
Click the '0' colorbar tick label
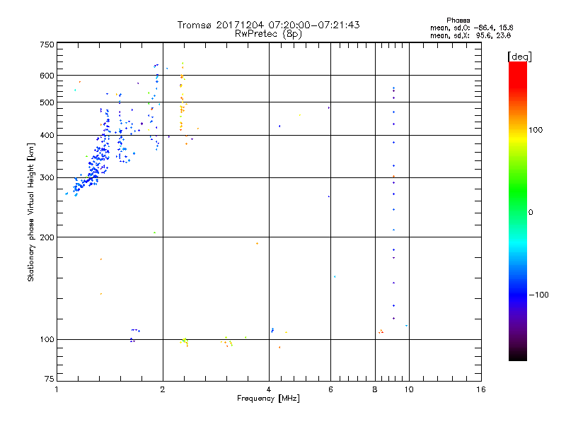(x=531, y=212)
